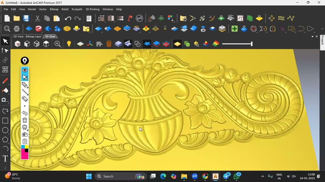Select the Create Rectangle tool

coord(5,121)
